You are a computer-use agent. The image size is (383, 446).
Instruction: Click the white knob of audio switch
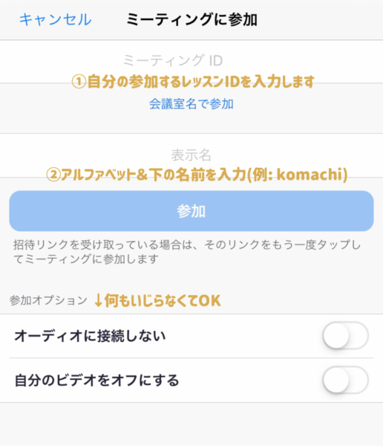336,336
